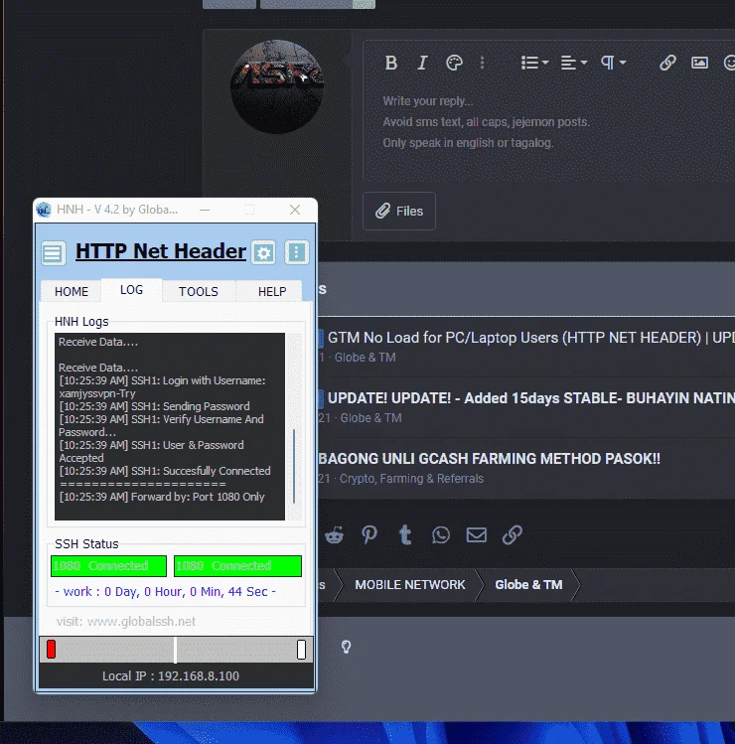Share thread on Tumblr icon
Screen dimensions: 735x744
[405, 535]
